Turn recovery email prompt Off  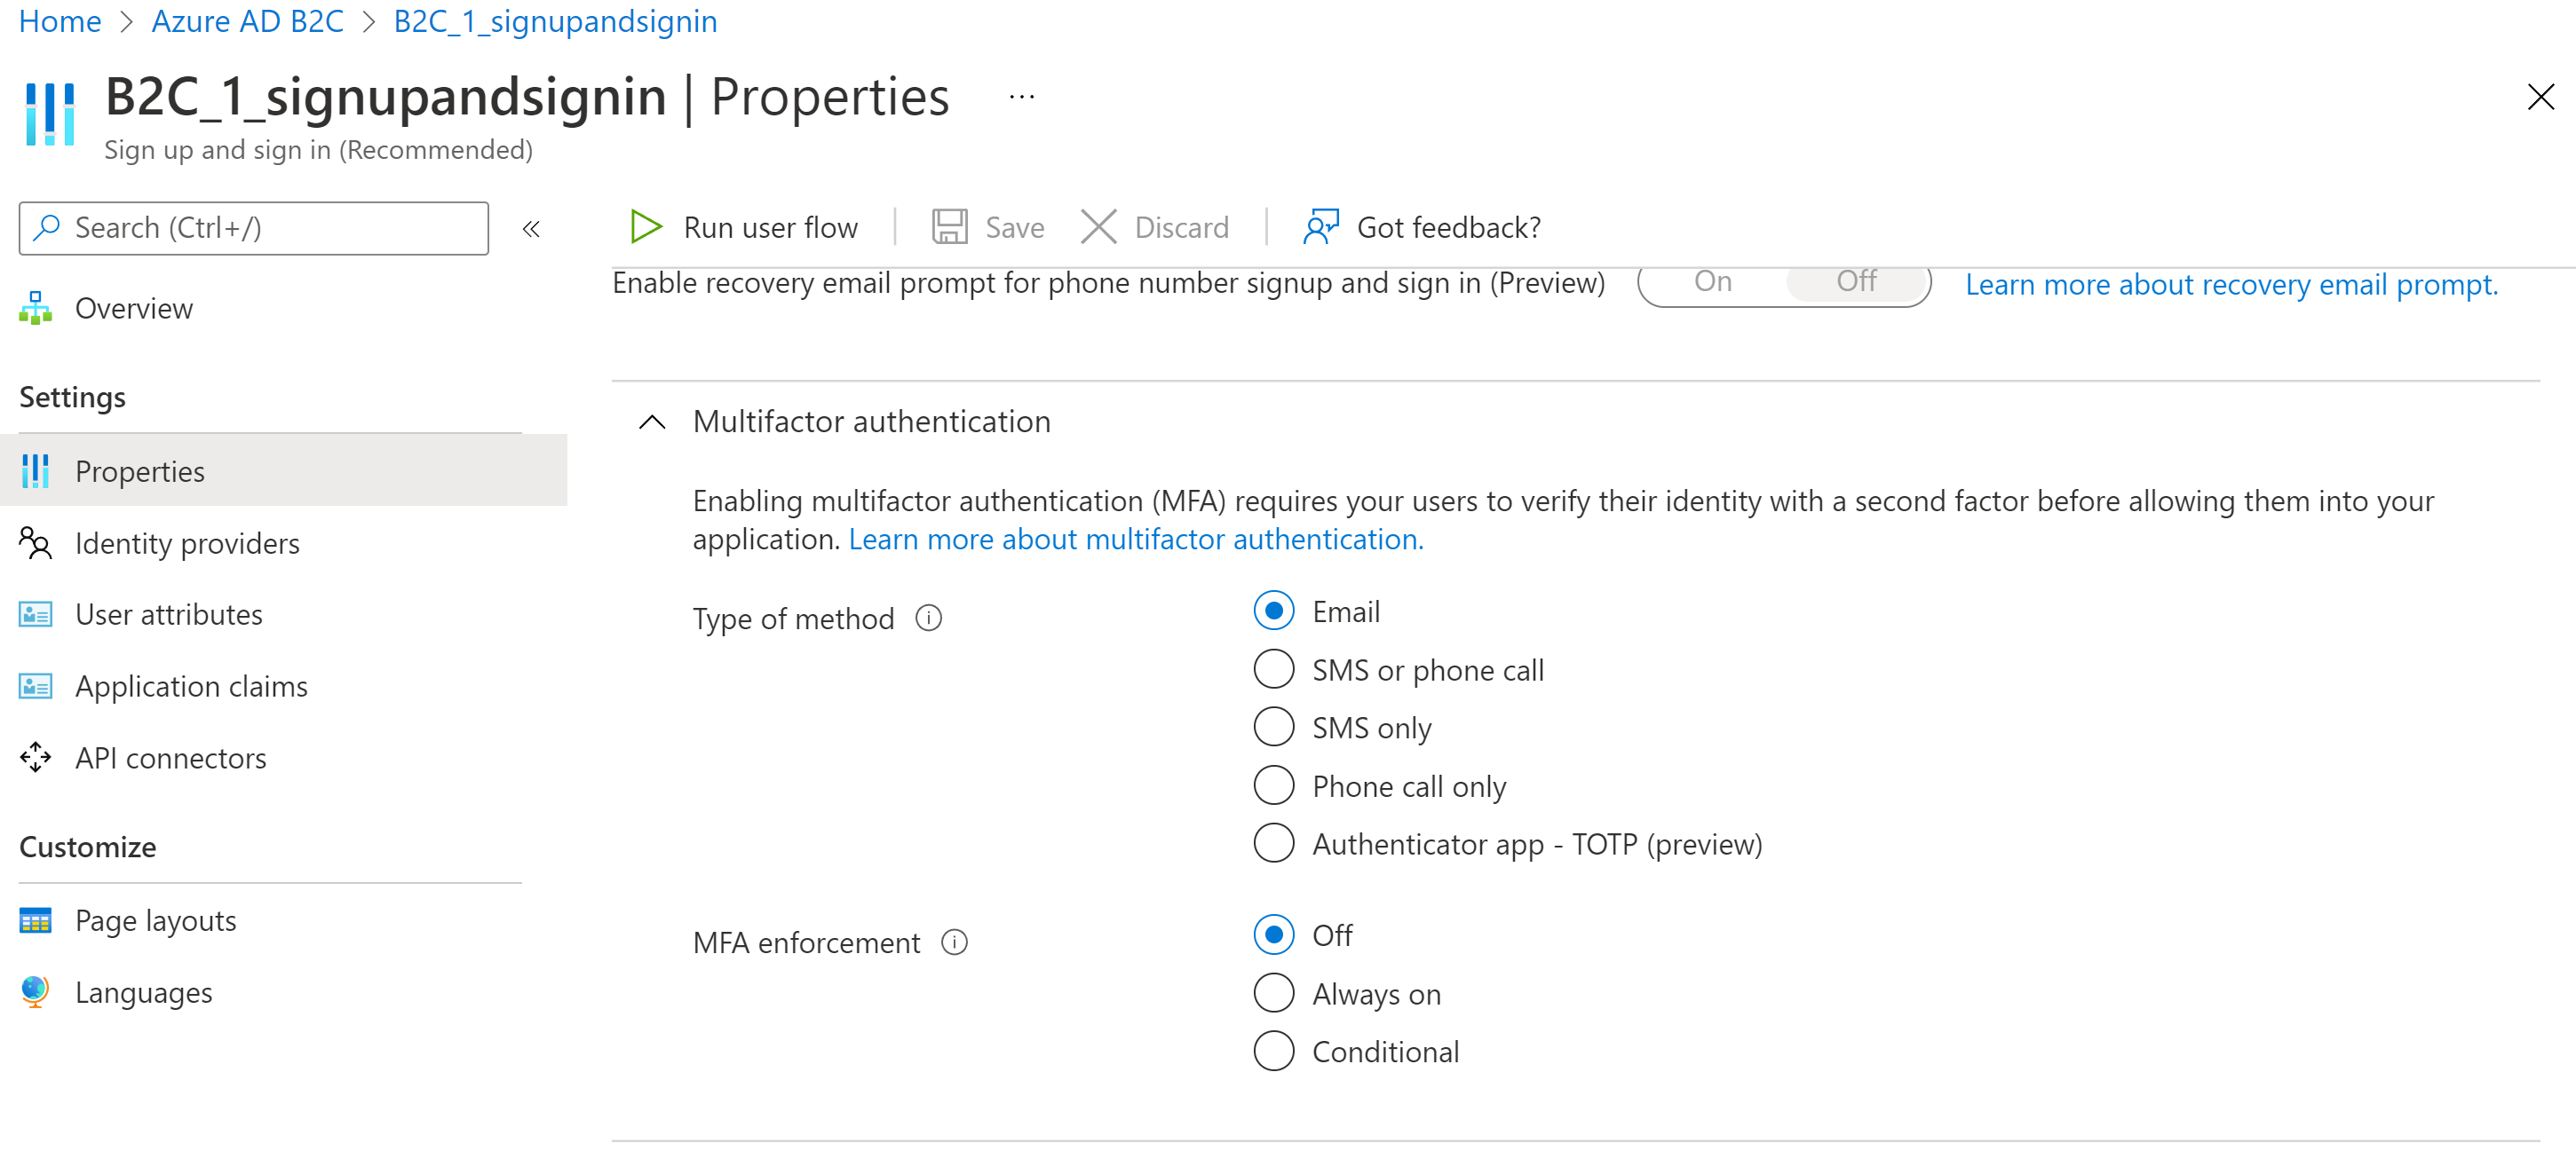[1856, 281]
